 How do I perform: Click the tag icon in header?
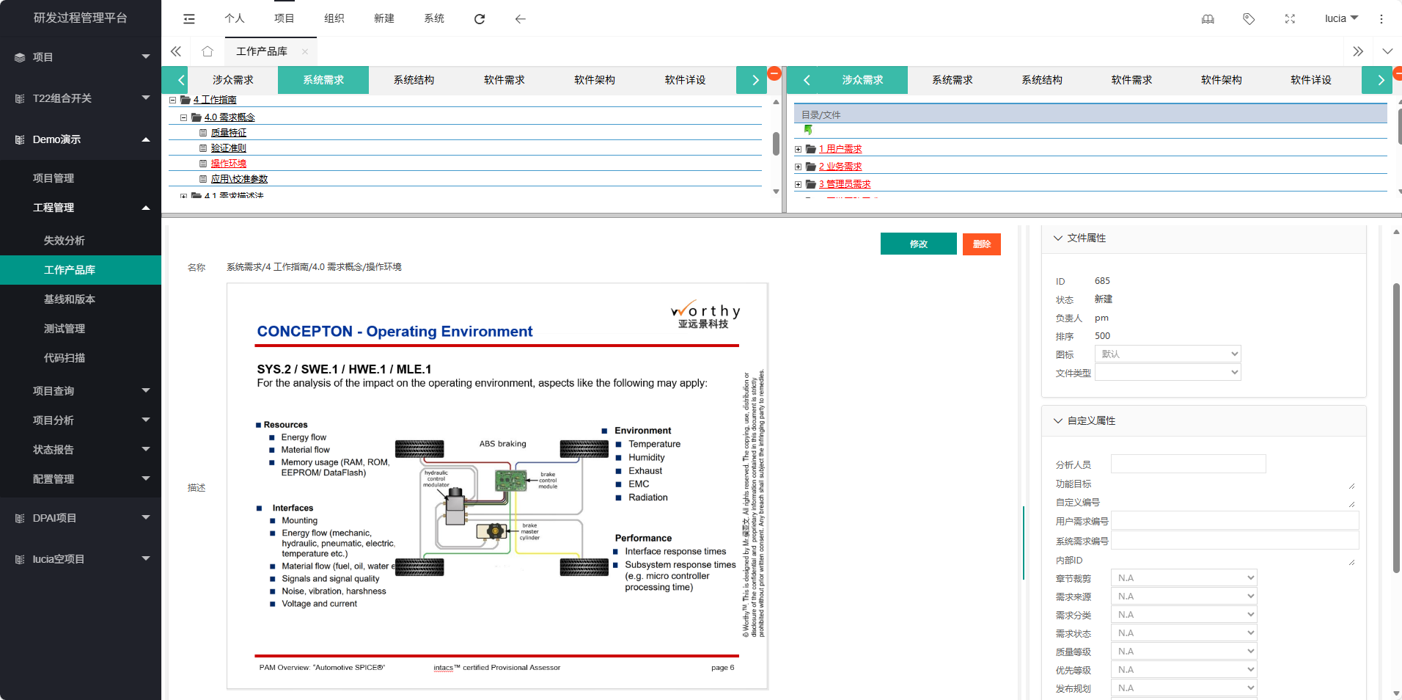click(x=1249, y=19)
